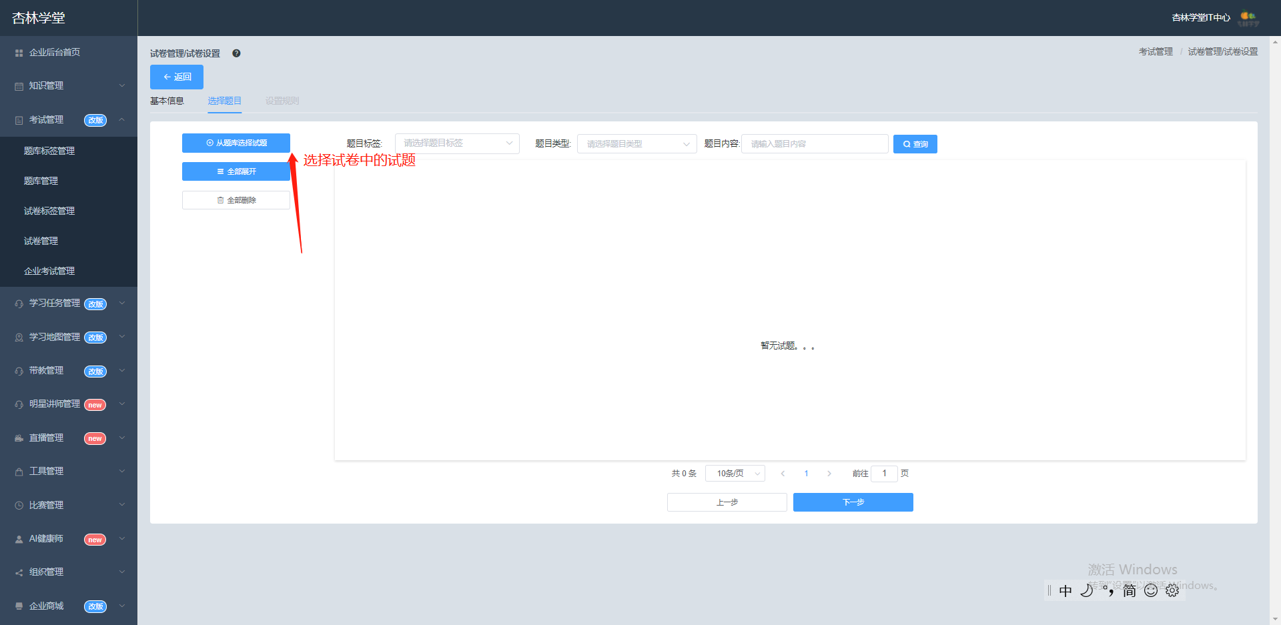Focus the 题目内容 input field

pyautogui.click(x=815, y=144)
